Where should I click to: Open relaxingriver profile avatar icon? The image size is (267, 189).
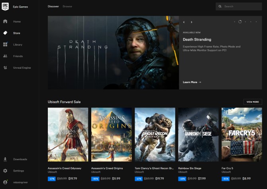5,182
